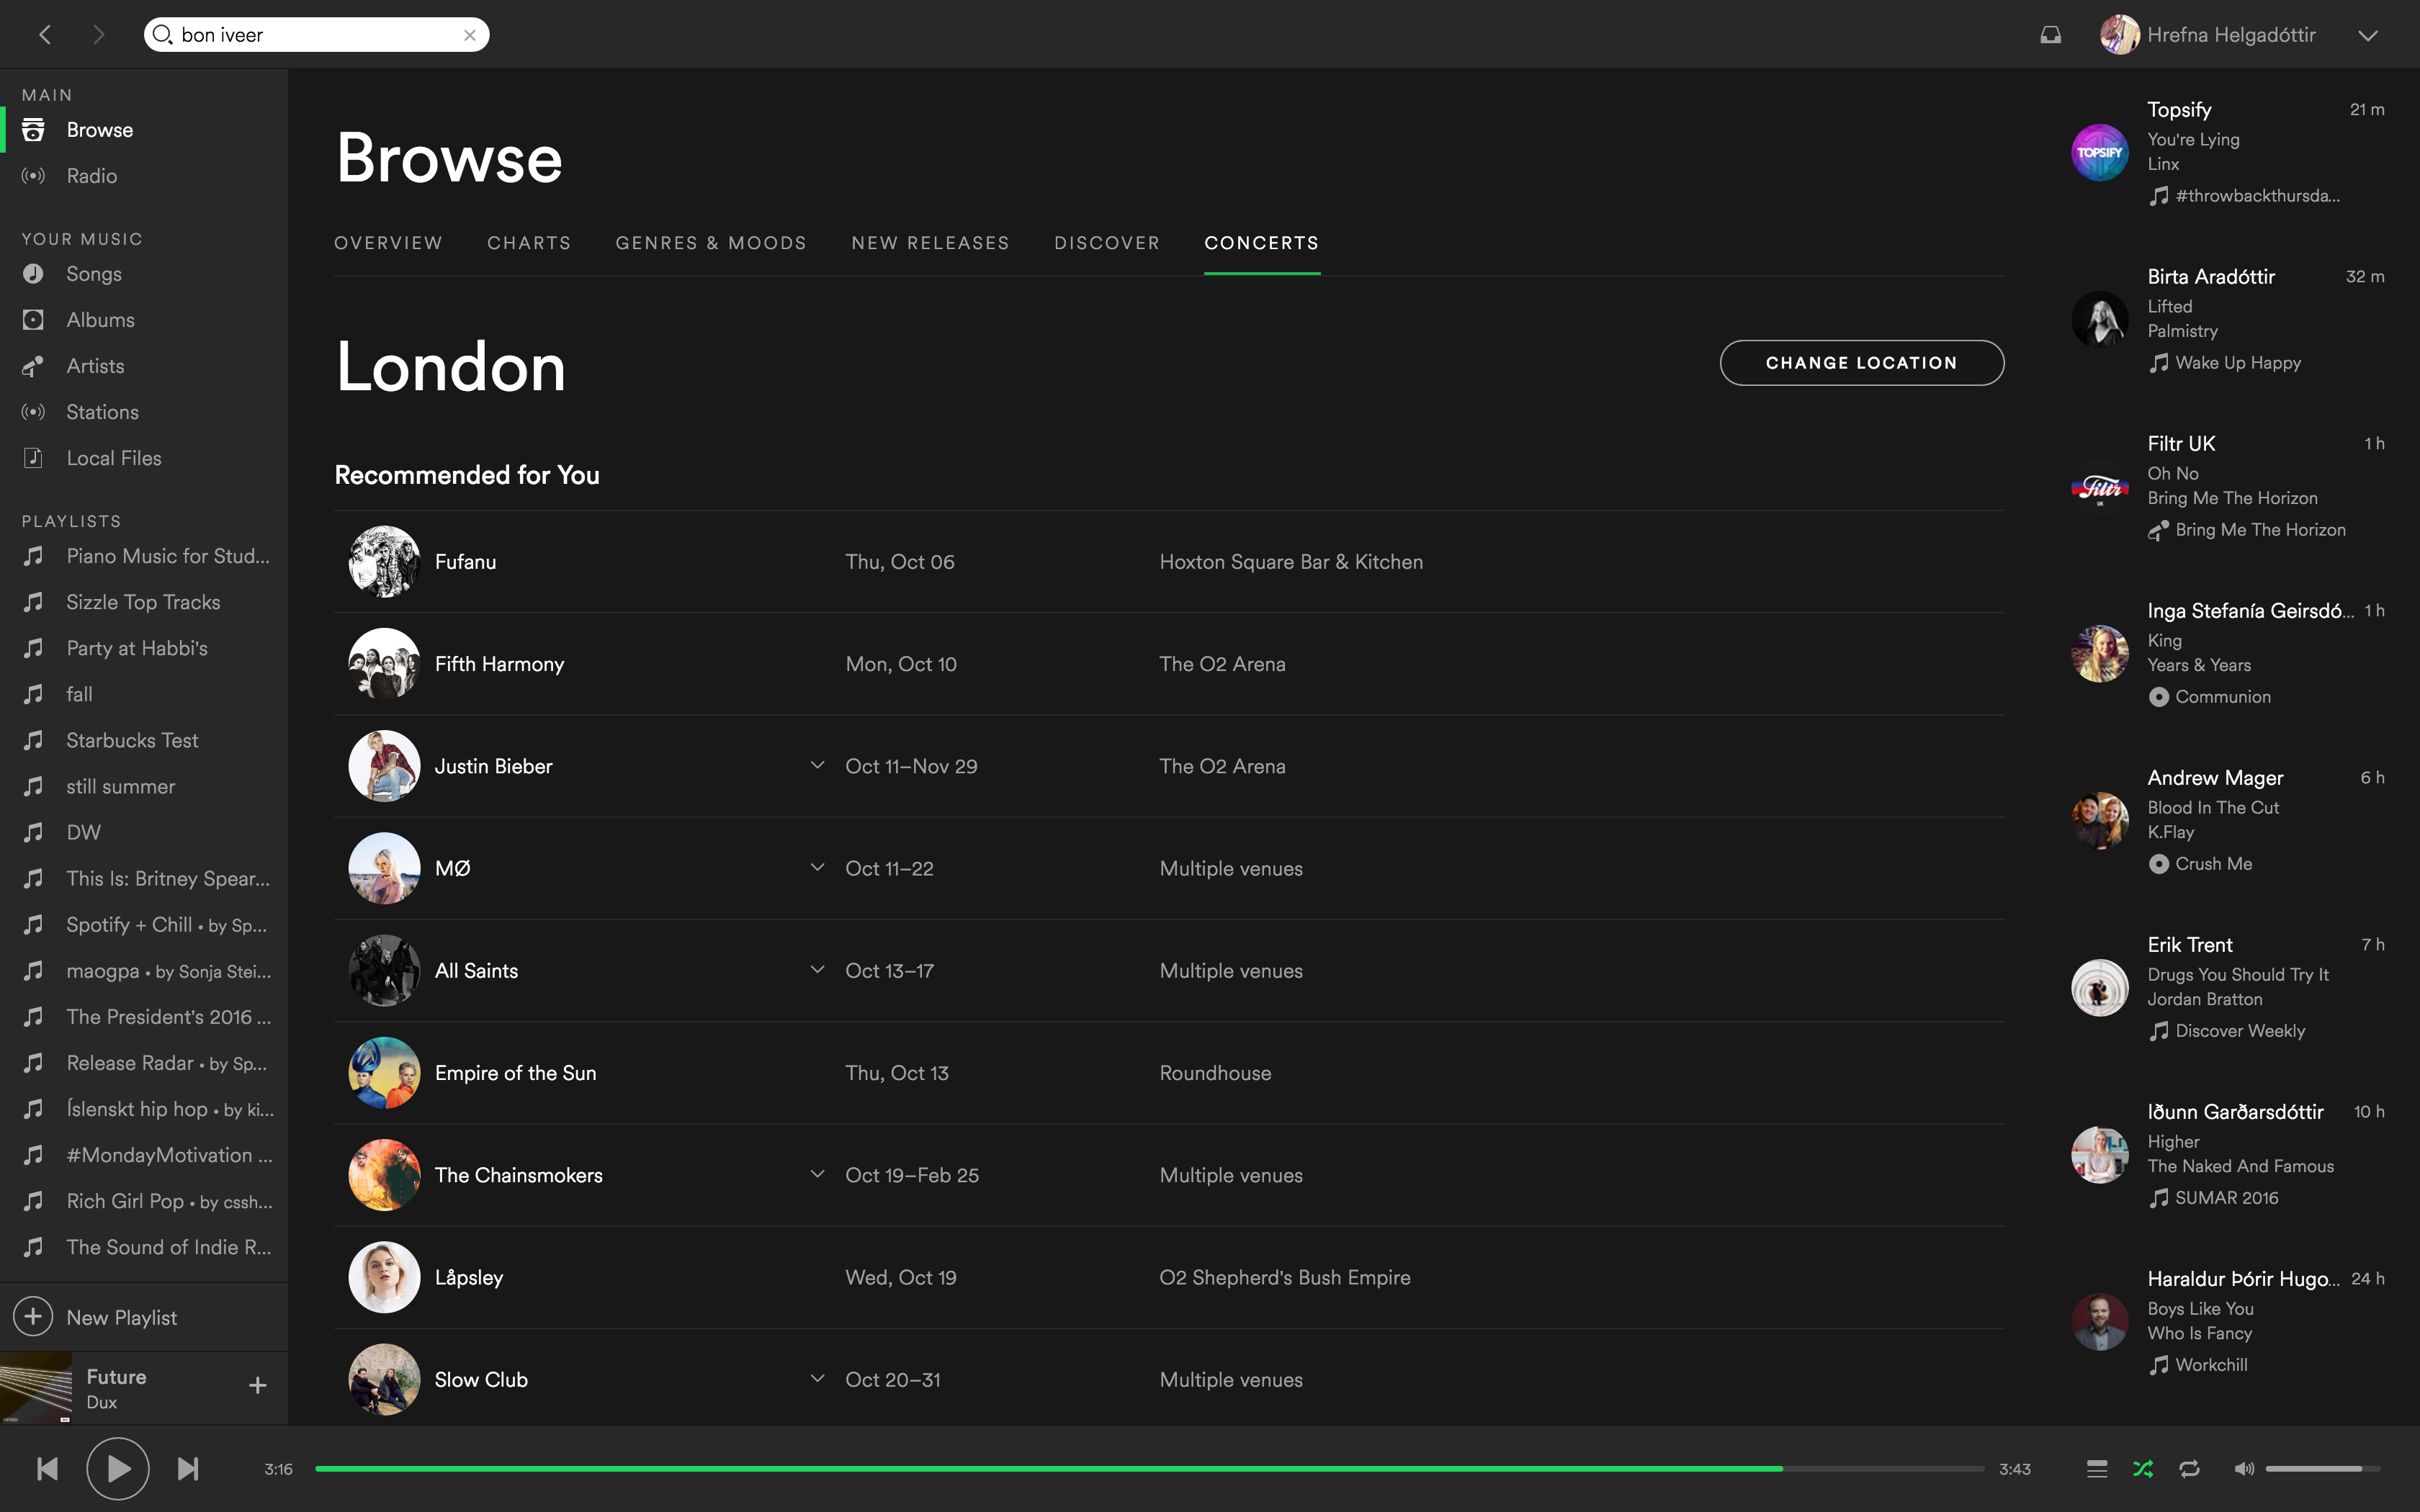The image size is (2420, 1512).
Task: Open the now-playing Future album artwork
Action: 36,1388
